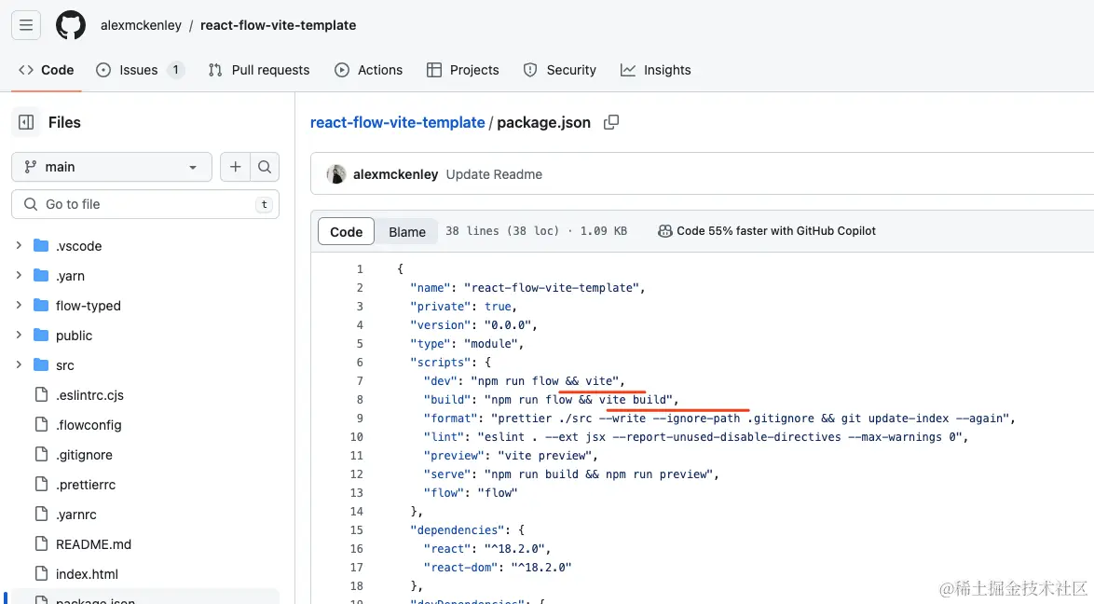Click the src folder icon

(41, 365)
